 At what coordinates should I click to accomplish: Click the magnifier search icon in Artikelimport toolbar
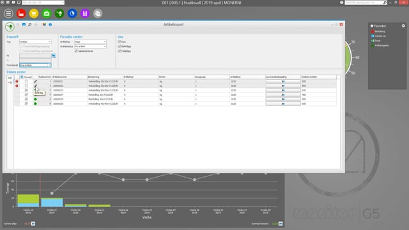[x=30, y=24]
